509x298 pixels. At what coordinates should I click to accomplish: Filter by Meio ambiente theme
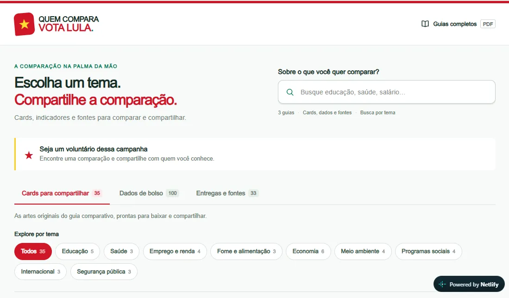coord(363,251)
